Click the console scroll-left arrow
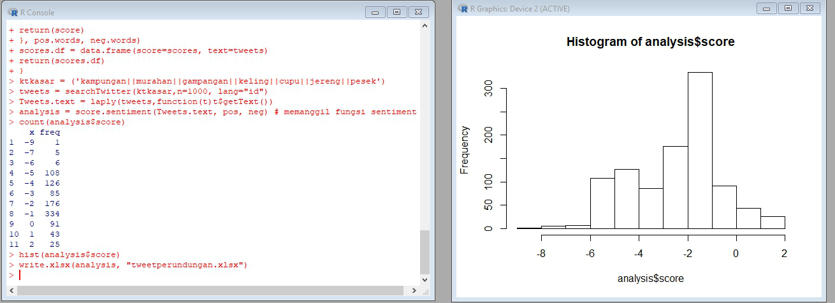The image size is (835, 303). point(12,290)
